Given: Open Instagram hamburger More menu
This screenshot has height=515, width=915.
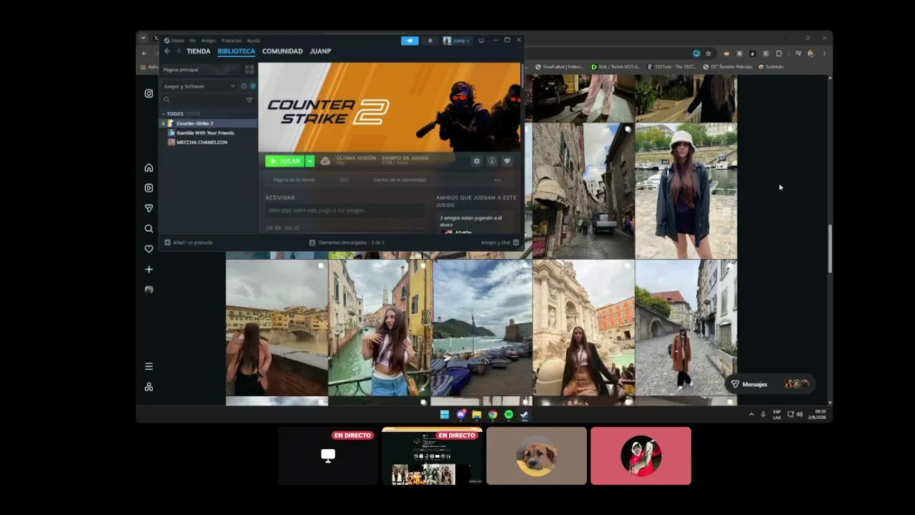Looking at the screenshot, I should point(149,366).
